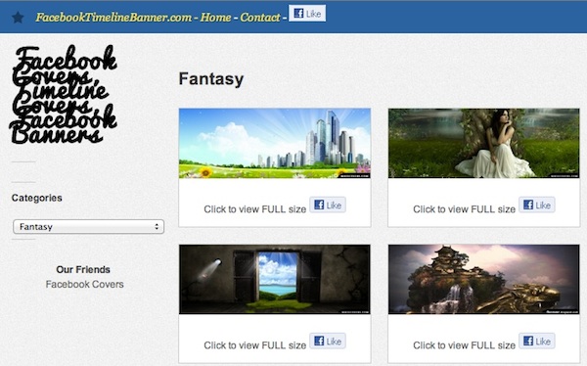The height and width of the screenshot is (366, 587).
Task: Open the Contact link in header
Action: tap(260, 18)
